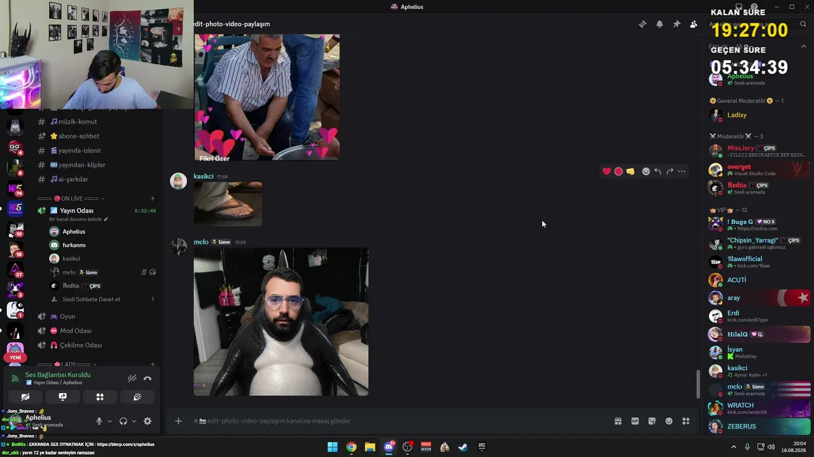
Task: Disconnect from the voice channel
Action: click(x=148, y=378)
